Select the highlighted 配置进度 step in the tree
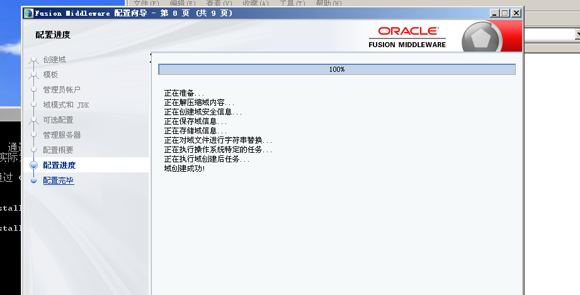580x295 pixels. 59,165
